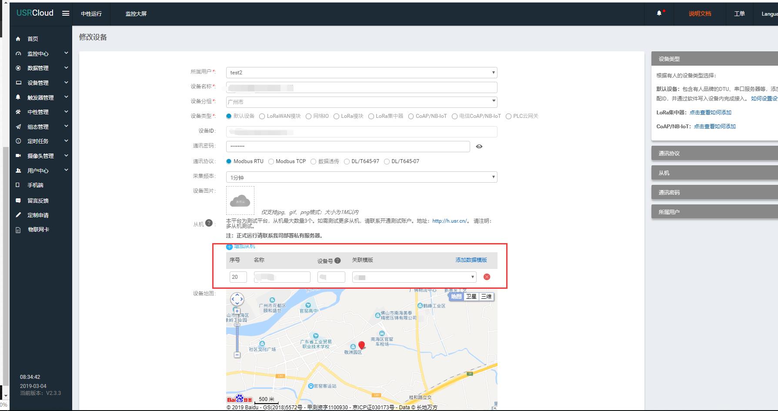This screenshot has width=778, height=411.
Task: Click LoRa集中器 点击查看如何添加 link
Action: click(x=711, y=113)
